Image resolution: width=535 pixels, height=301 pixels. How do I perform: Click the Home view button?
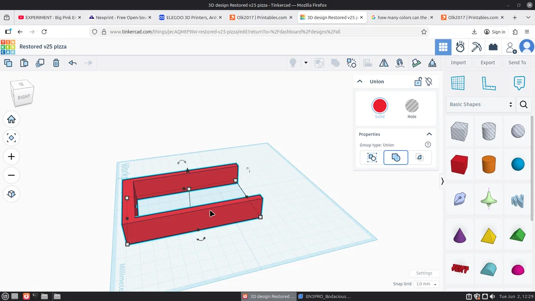coord(11,119)
